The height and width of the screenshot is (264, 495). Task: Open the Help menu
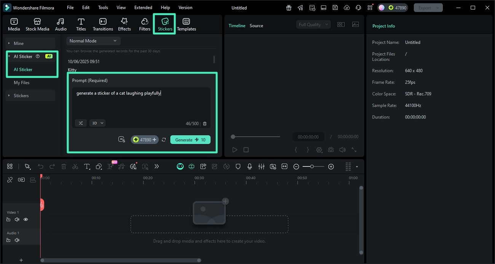165,7
